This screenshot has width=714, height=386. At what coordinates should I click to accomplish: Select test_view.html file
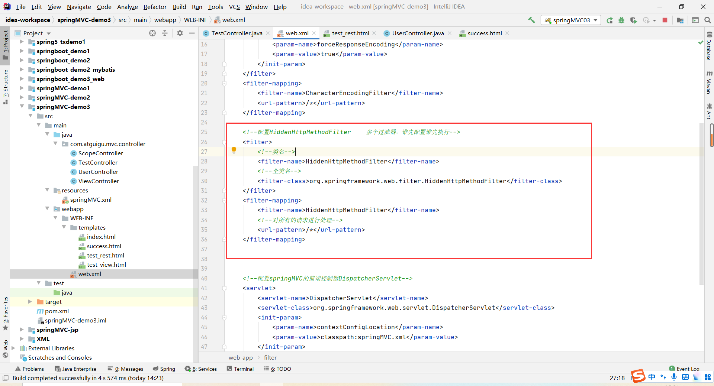point(106,265)
